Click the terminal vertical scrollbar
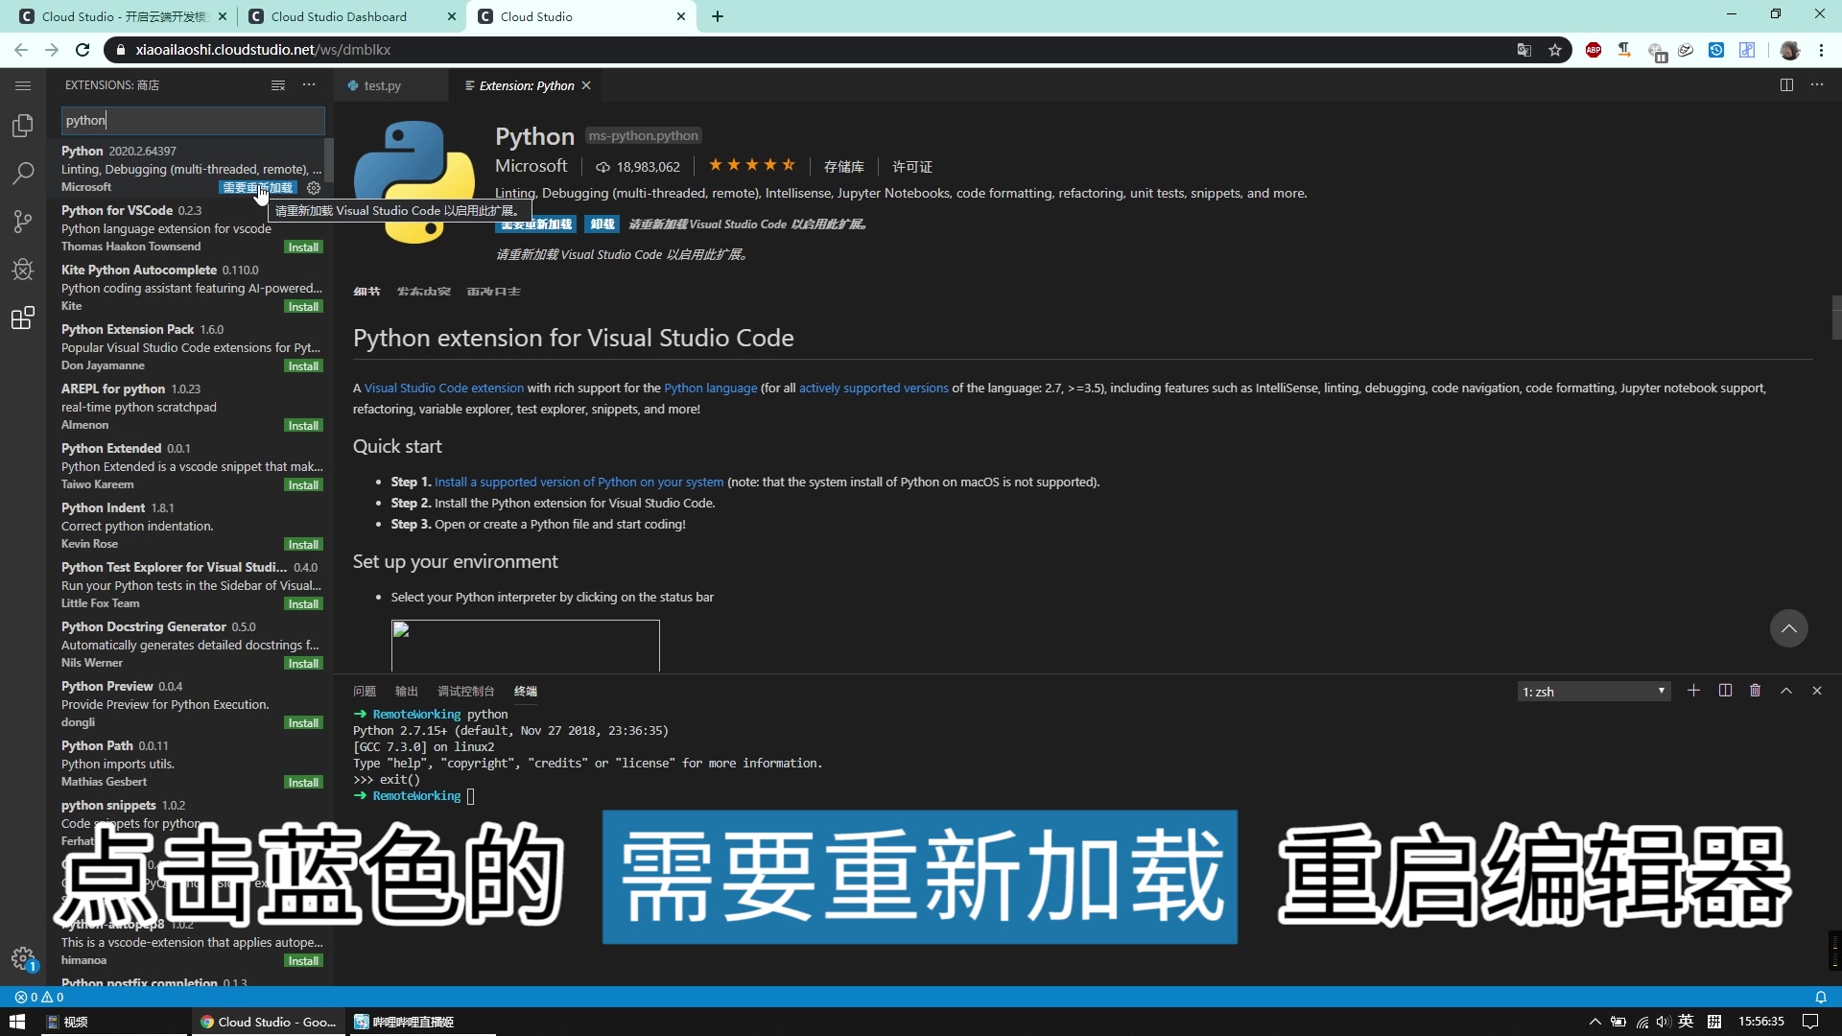The width and height of the screenshot is (1842, 1036). [x=1834, y=956]
